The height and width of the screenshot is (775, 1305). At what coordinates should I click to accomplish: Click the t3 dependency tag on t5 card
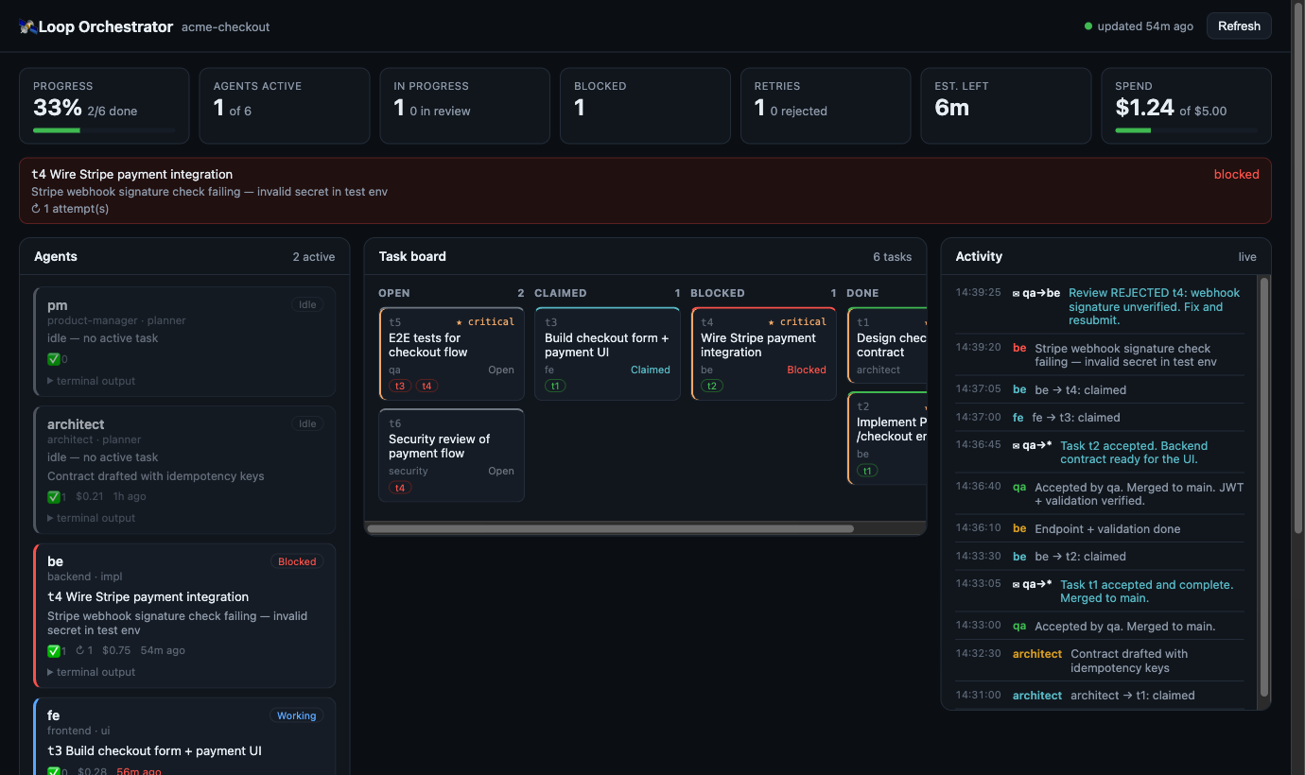[400, 386]
